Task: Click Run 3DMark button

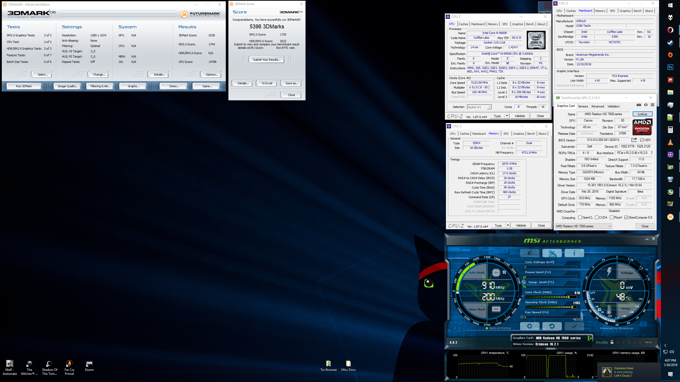Action: click(x=24, y=86)
